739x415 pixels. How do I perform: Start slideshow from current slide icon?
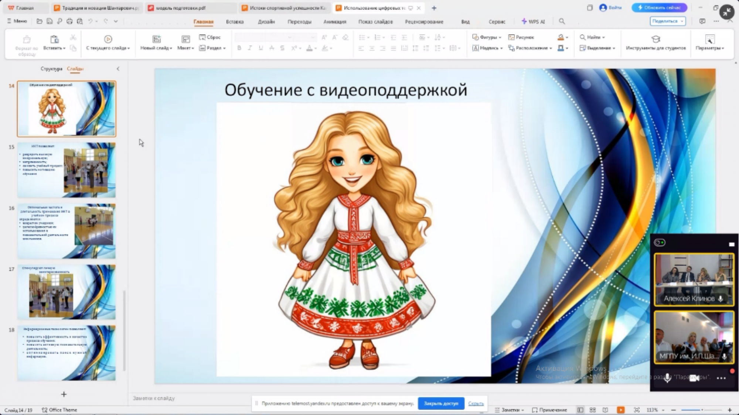pyautogui.click(x=108, y=39)
